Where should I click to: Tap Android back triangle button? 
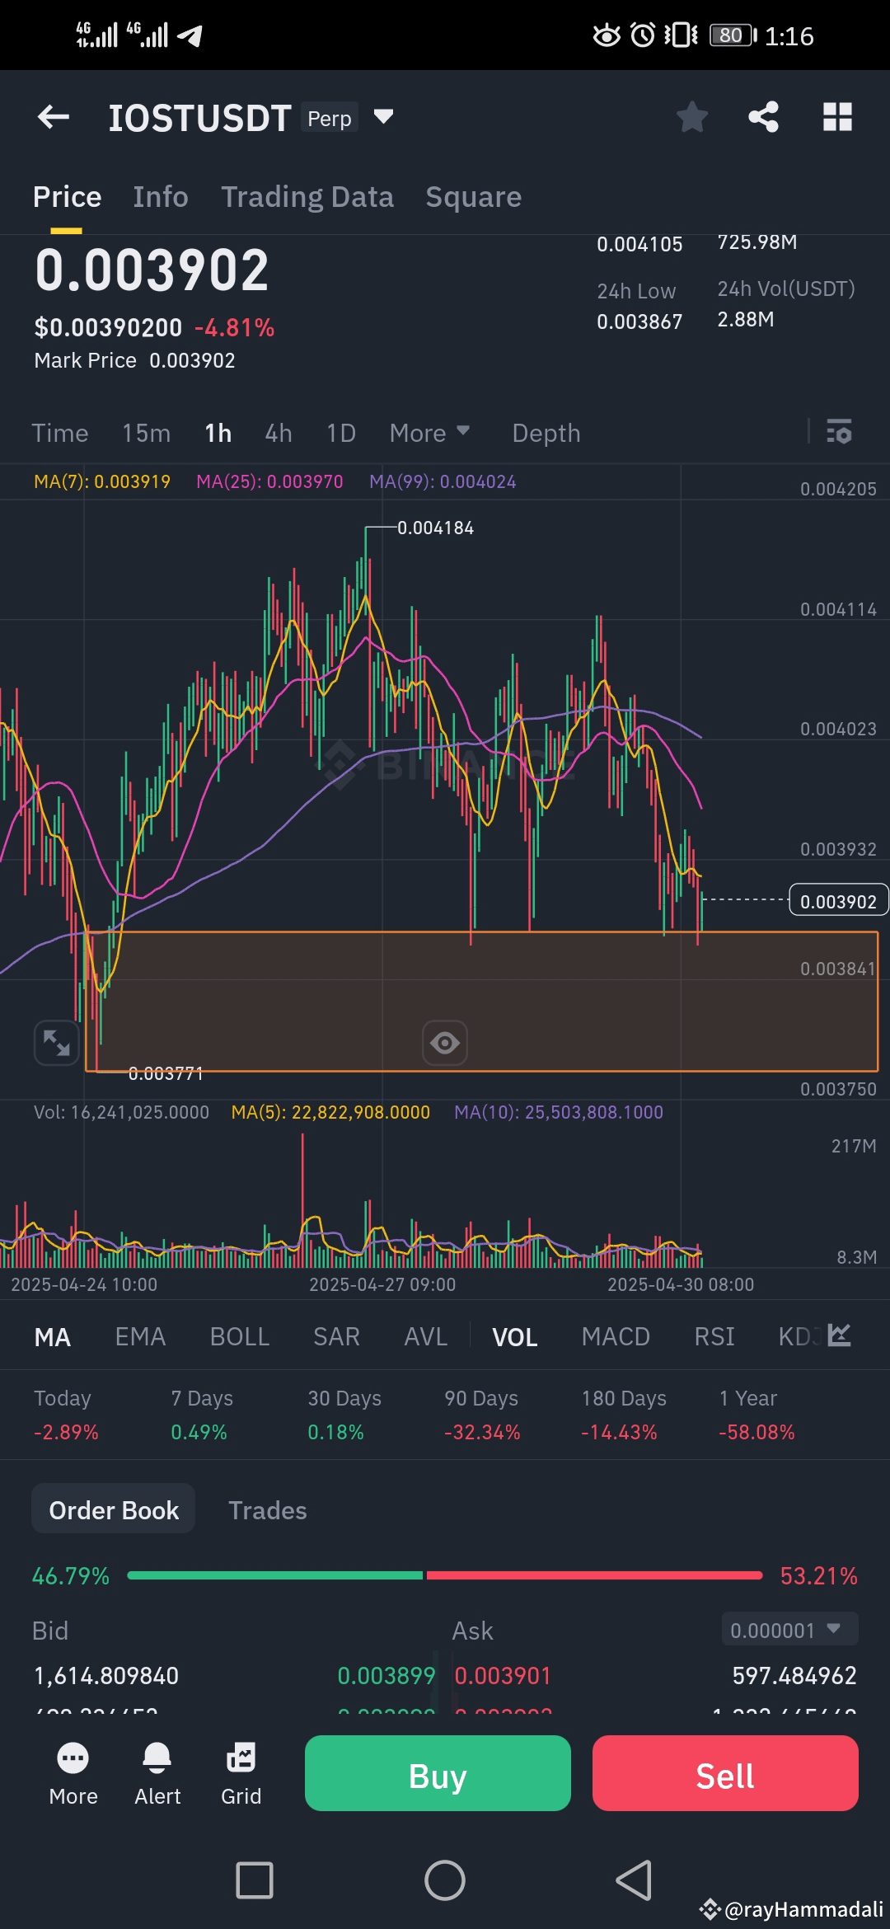click(x=634, y=1880)
